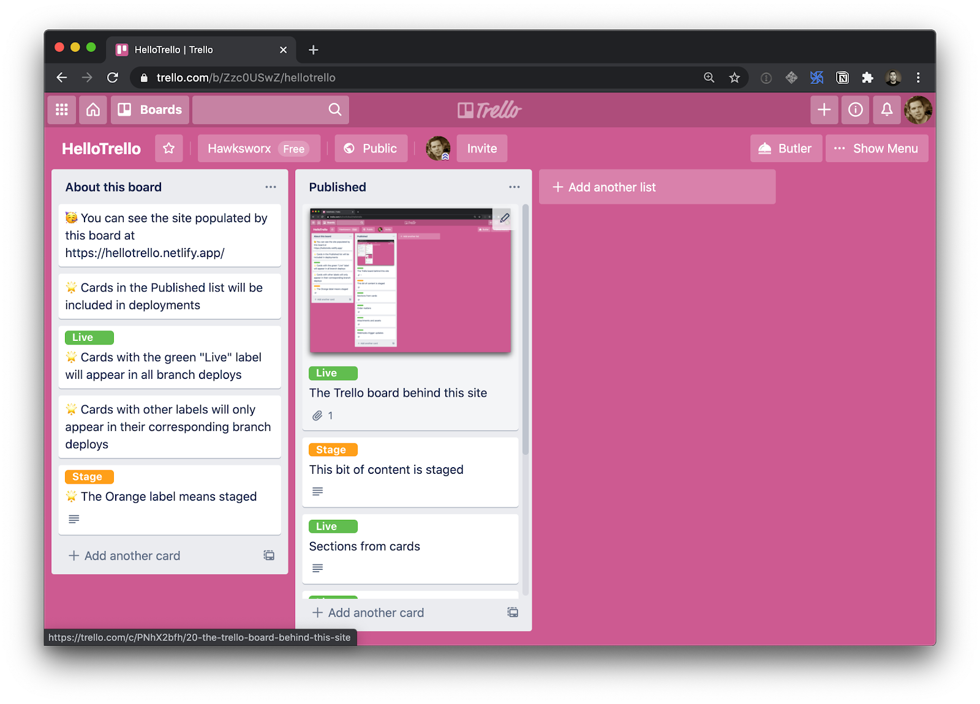Image resolution: width=980 pixels, height=704 pixels.
Task: Click the 'About this board' list title
Action: point(113,187)
